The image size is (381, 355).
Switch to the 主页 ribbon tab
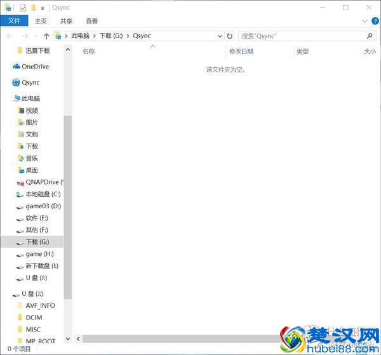[x=41, y=21]
